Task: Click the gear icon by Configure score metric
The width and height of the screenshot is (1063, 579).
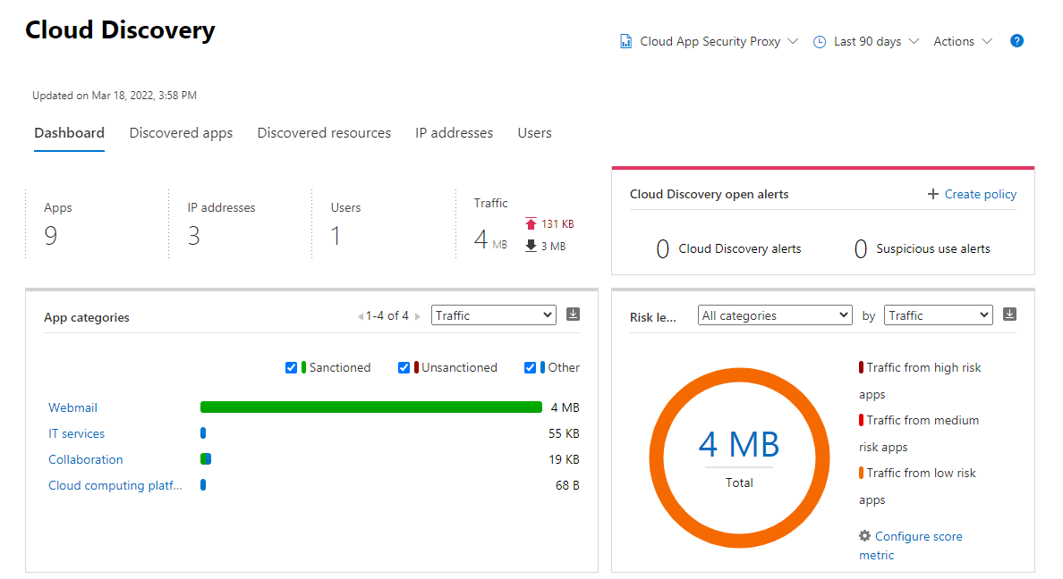Action: 864,536
